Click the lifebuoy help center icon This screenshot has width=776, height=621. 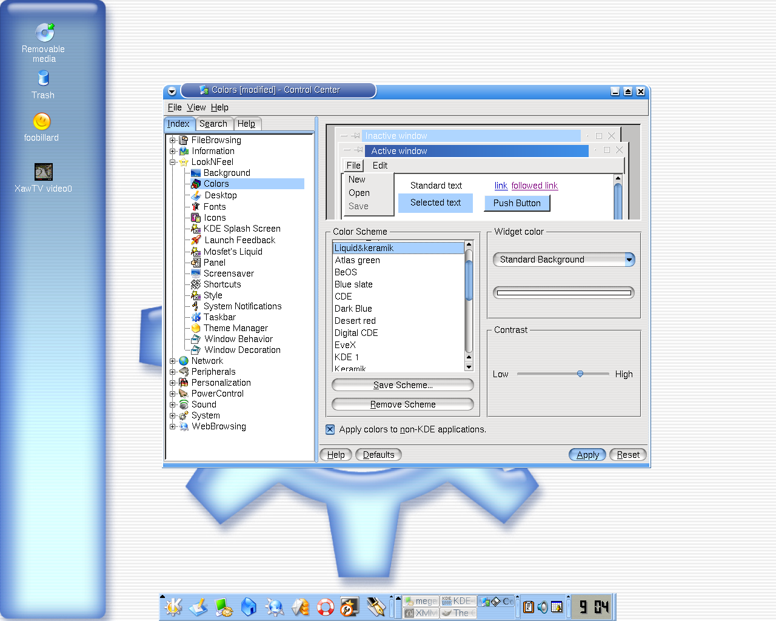[326, 606]
